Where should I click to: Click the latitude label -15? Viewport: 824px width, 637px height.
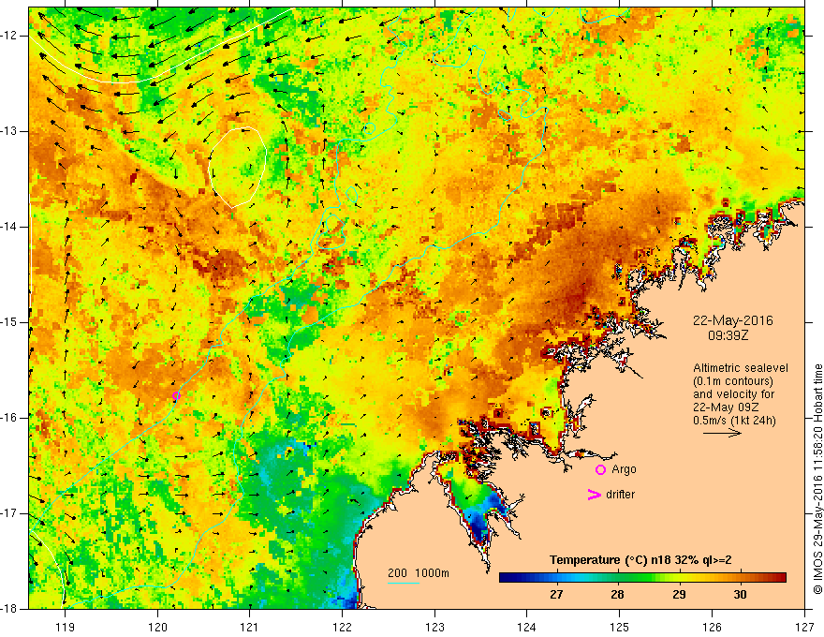9,322
